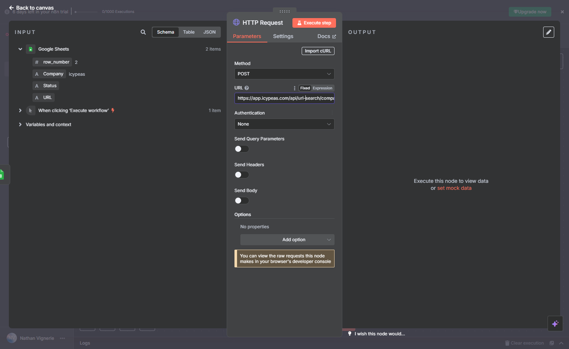569x349 pixels.
Task: Click the drag handle dots above HTTP Request
Action: (x=284, y=11)
